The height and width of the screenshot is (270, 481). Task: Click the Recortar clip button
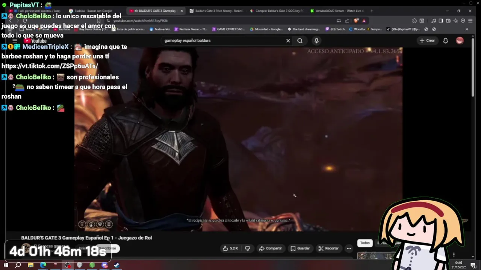(x=328, y=248)
